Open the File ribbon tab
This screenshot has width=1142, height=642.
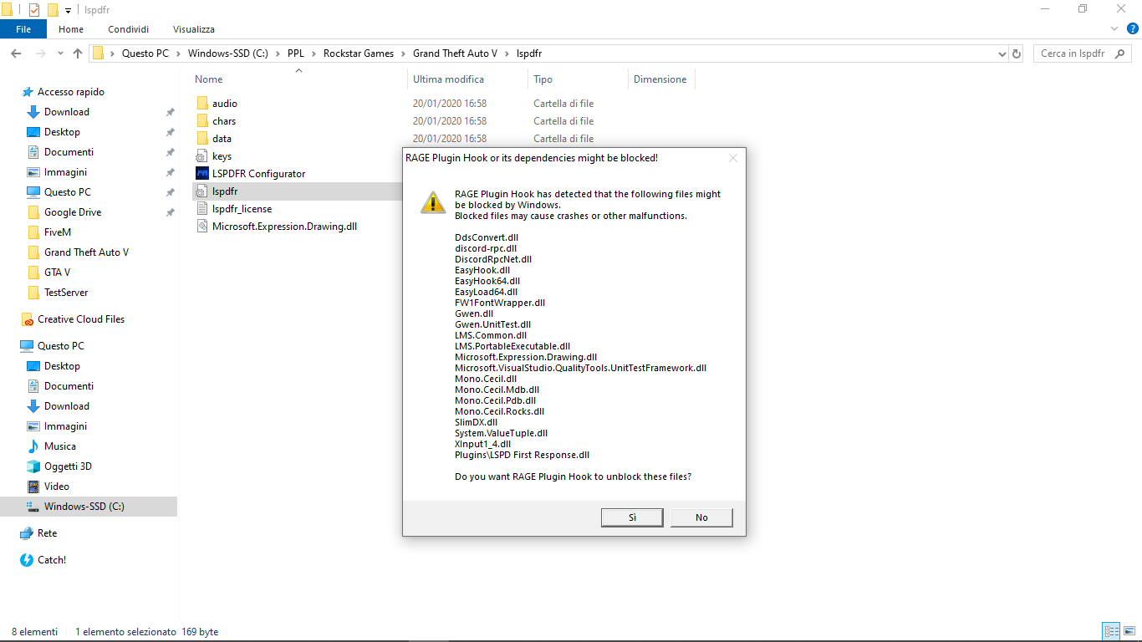tap(23, 29)
